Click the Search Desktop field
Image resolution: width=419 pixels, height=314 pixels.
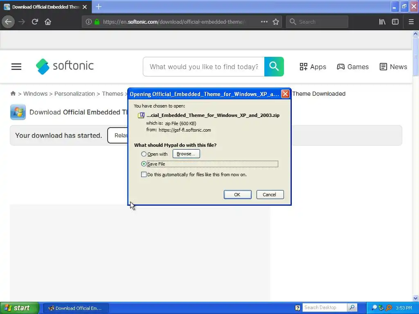(324, 307)
